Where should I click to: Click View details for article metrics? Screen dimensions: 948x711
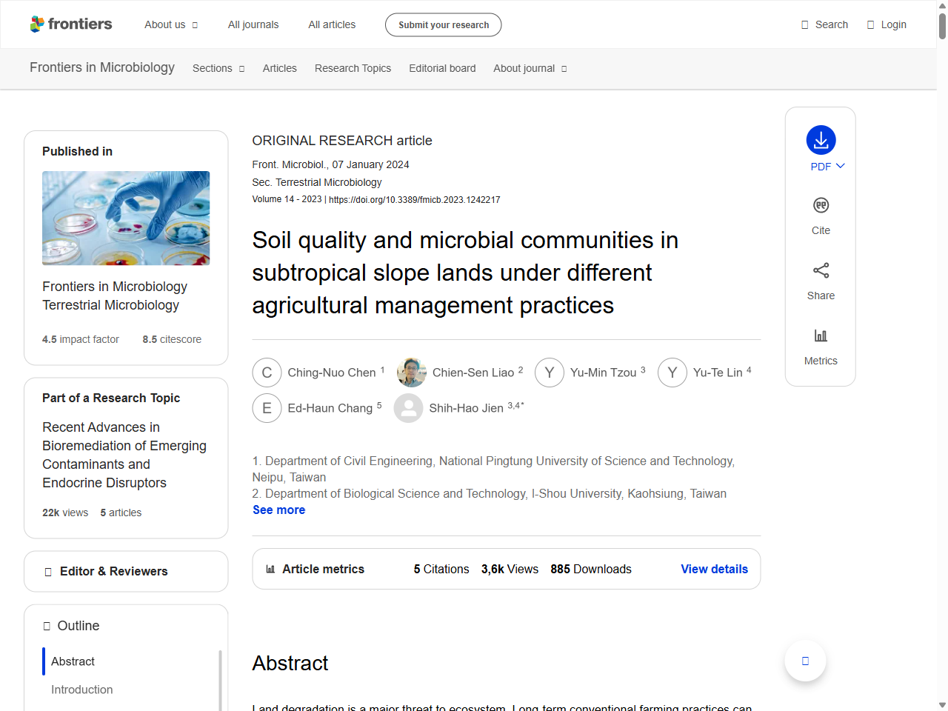714,569
